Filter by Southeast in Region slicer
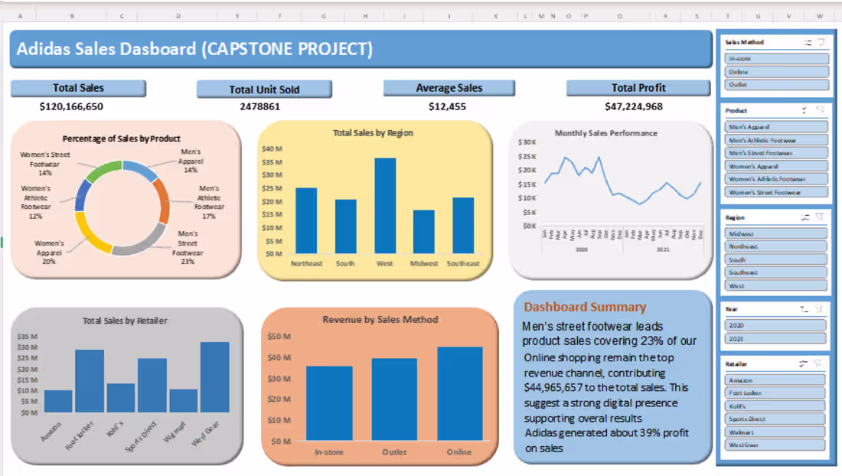The width and height of the screenshot is (842, 476). click(x=775, y=272)
